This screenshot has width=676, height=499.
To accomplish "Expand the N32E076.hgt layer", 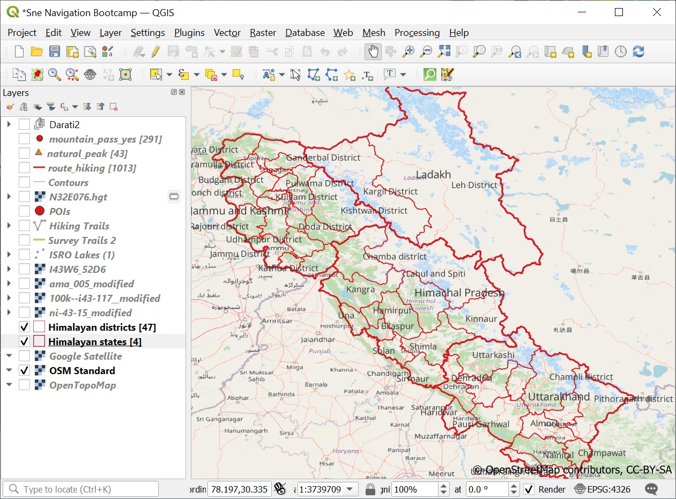I will point(9,197).
